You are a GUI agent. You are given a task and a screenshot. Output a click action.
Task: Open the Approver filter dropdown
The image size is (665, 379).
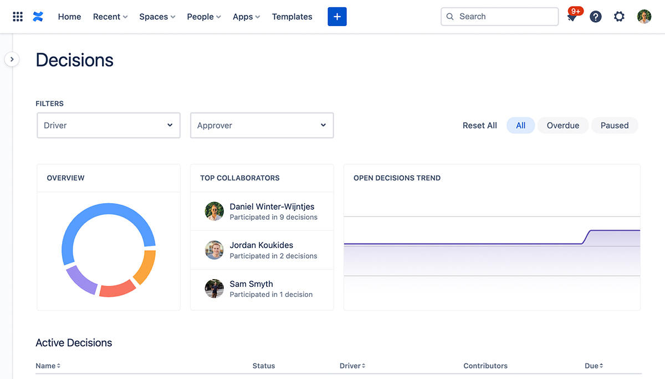coord(262,125)
